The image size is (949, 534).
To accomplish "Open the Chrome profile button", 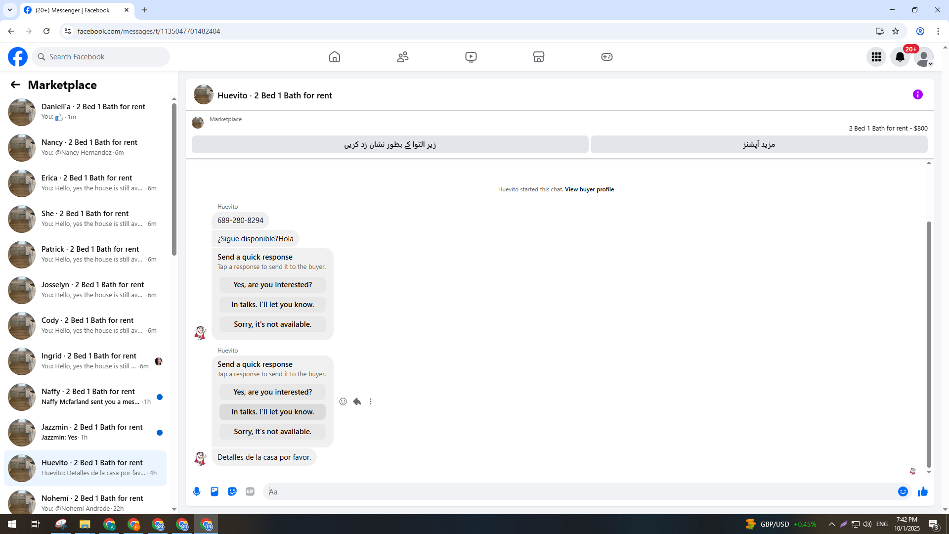I will click(x=920, y=31).
